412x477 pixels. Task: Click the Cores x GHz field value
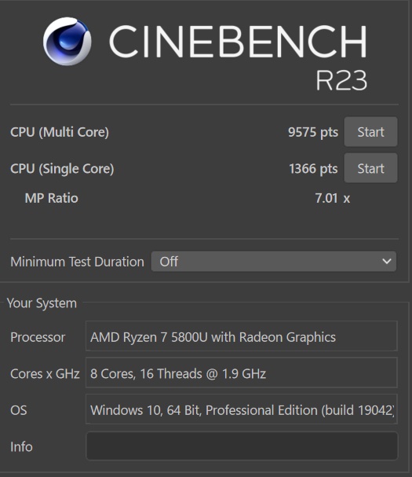click(242, 373)
